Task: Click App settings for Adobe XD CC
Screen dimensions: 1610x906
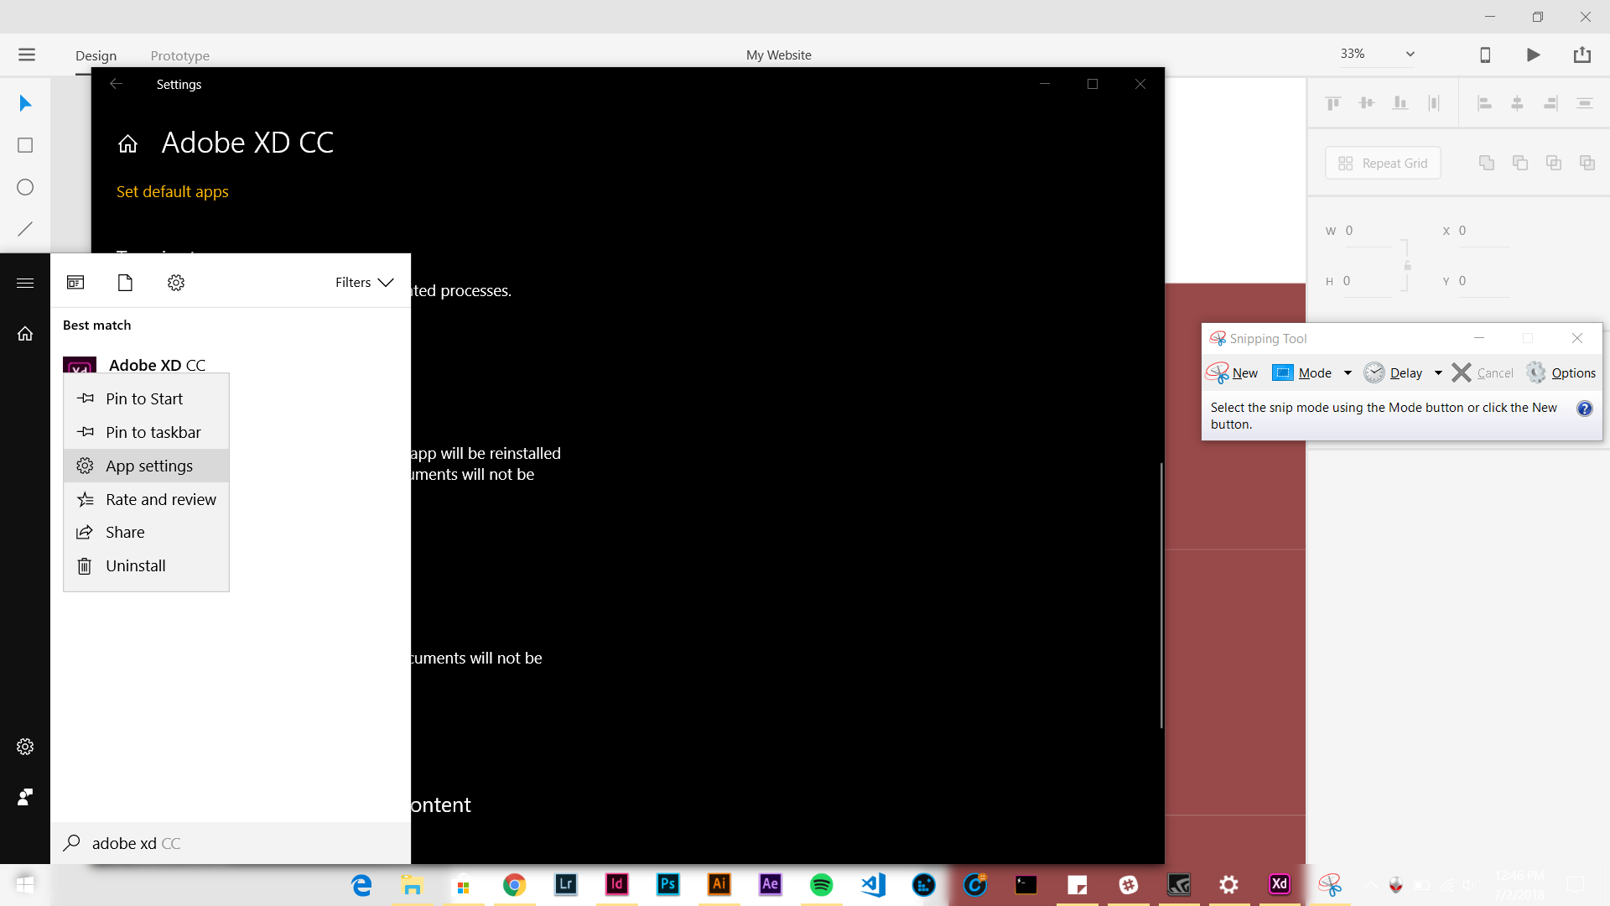Action: coord(149,465)
